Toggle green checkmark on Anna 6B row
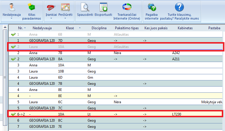 pos(13,35)
